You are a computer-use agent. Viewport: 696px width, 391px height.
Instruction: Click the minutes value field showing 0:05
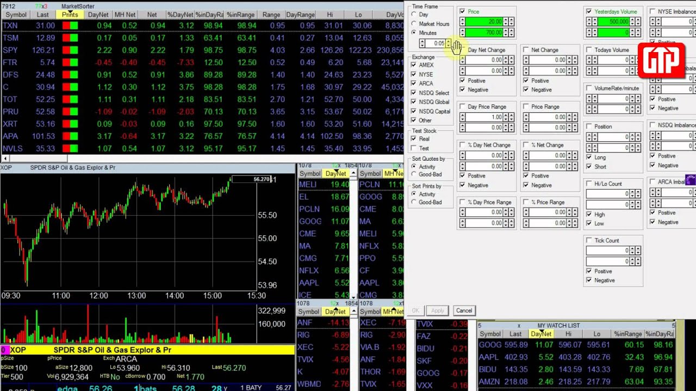[436, 43]
